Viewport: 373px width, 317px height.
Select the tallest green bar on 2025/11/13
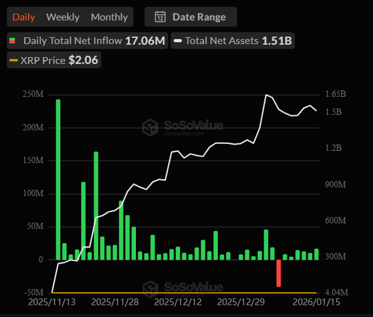point(58,179)
